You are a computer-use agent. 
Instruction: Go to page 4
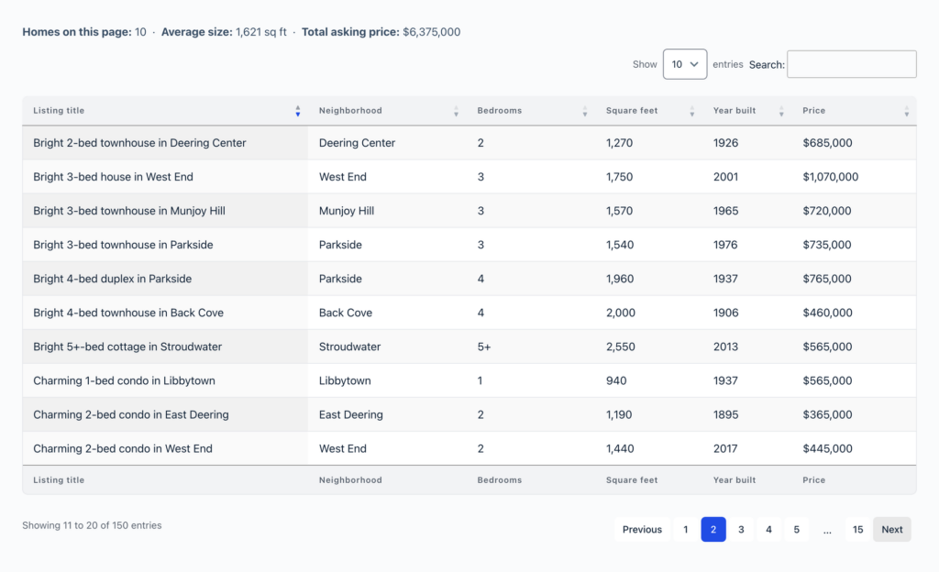pos(768,530)
